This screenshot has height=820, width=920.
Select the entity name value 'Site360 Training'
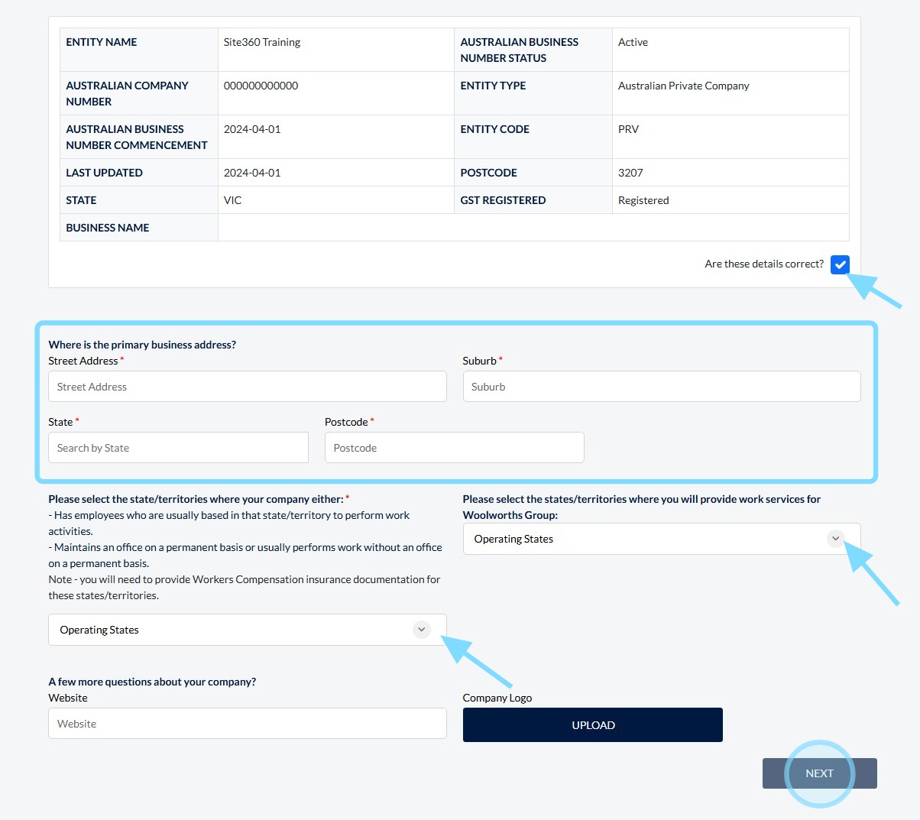click(x=262, y=42)
